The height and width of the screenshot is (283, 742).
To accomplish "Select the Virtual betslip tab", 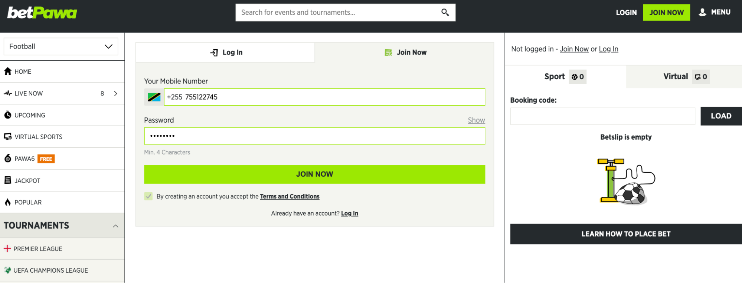I will [684, 77].
